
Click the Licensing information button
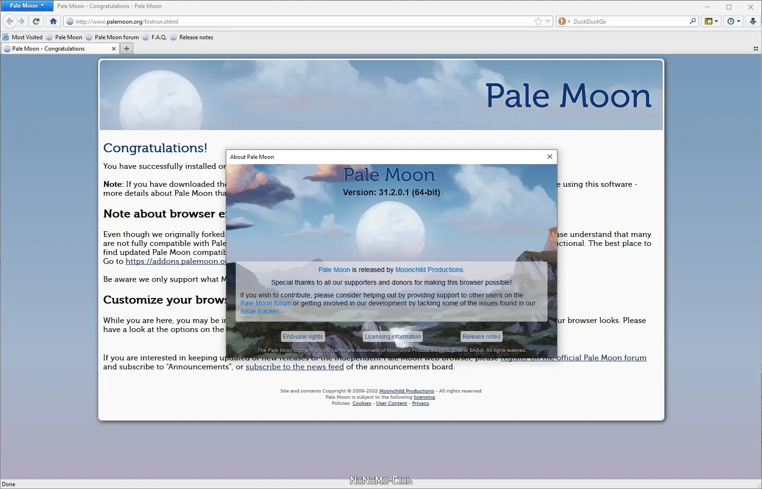(393, 337)
